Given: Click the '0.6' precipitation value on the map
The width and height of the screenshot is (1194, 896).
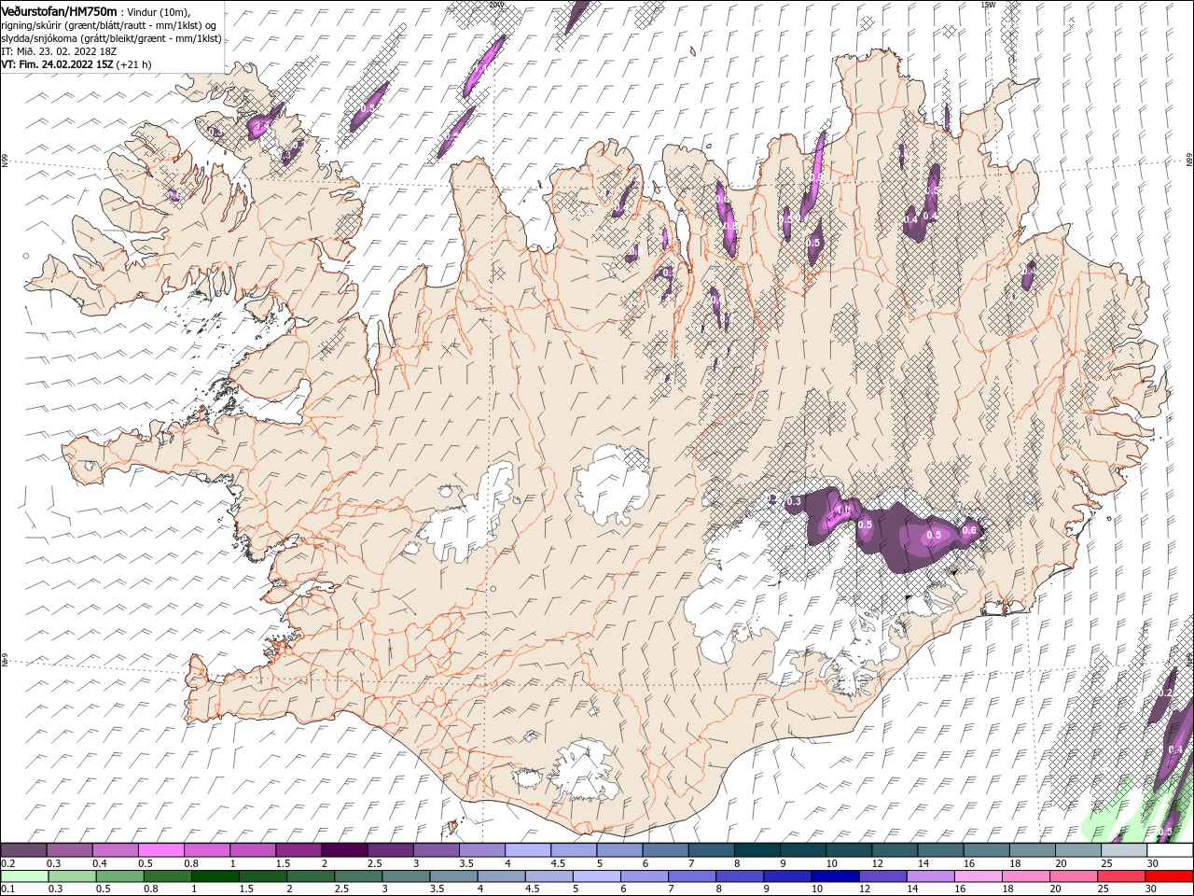Looking at the screenshot, I should [969, 530].
